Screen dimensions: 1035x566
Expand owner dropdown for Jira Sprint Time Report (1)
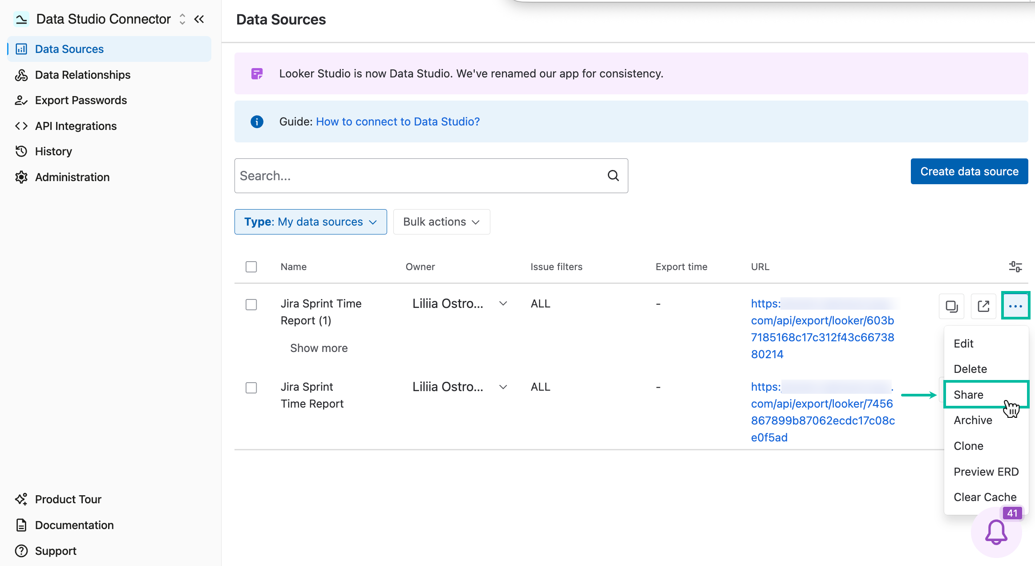[x=503, y=303]
